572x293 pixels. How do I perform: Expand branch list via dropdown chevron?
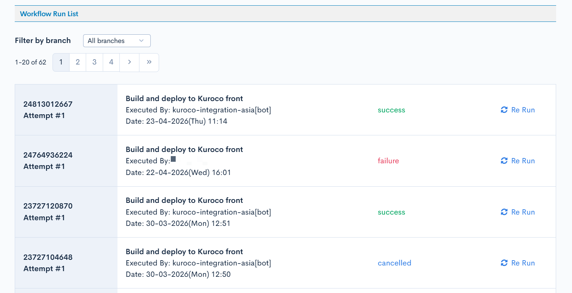tap(141, 41)
